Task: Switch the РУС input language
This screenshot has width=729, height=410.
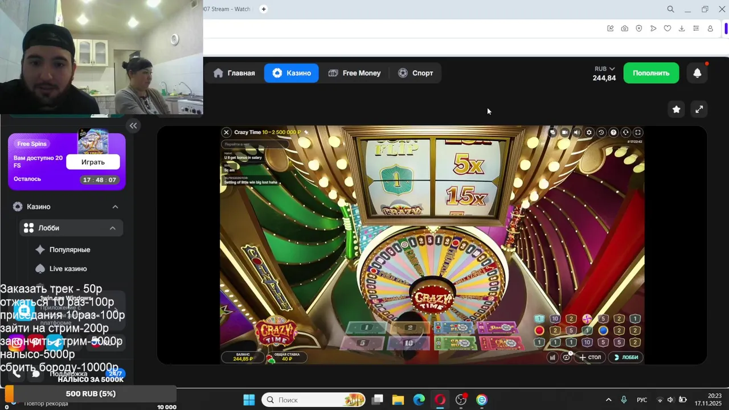Action: tap(642, 400)
